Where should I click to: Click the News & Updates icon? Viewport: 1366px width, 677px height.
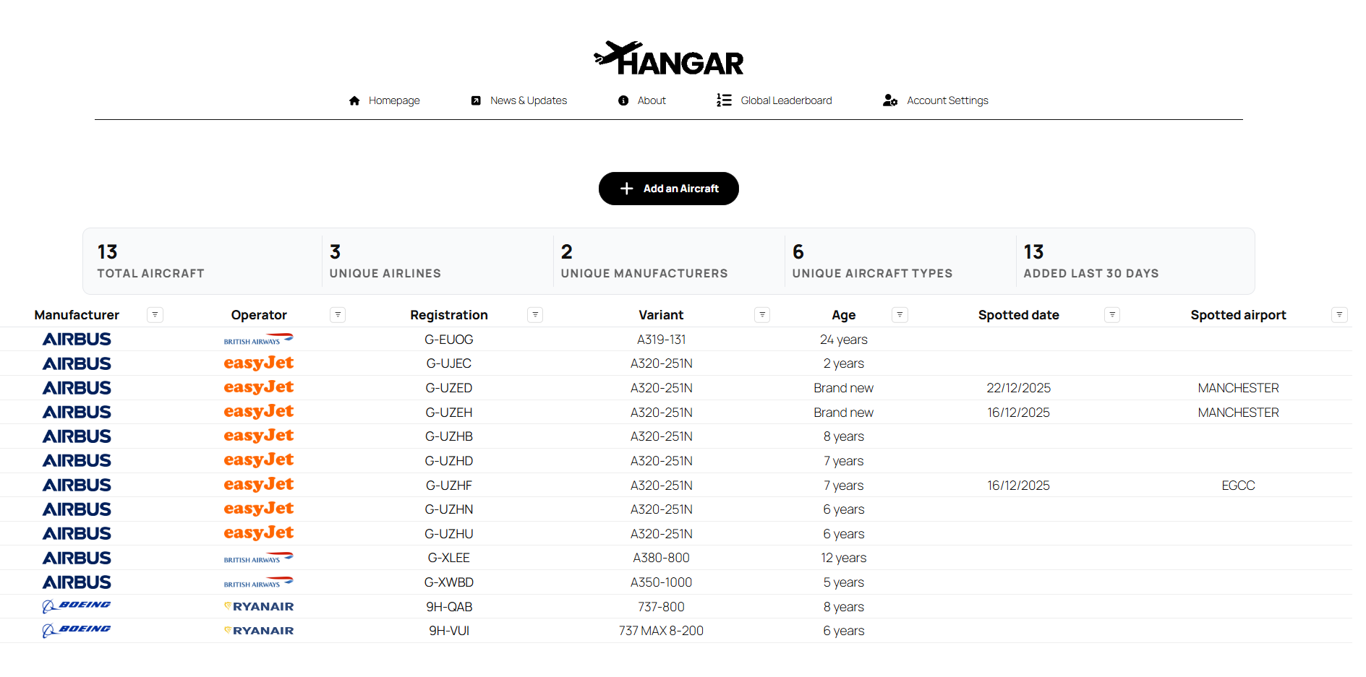[x=475, y=100]
